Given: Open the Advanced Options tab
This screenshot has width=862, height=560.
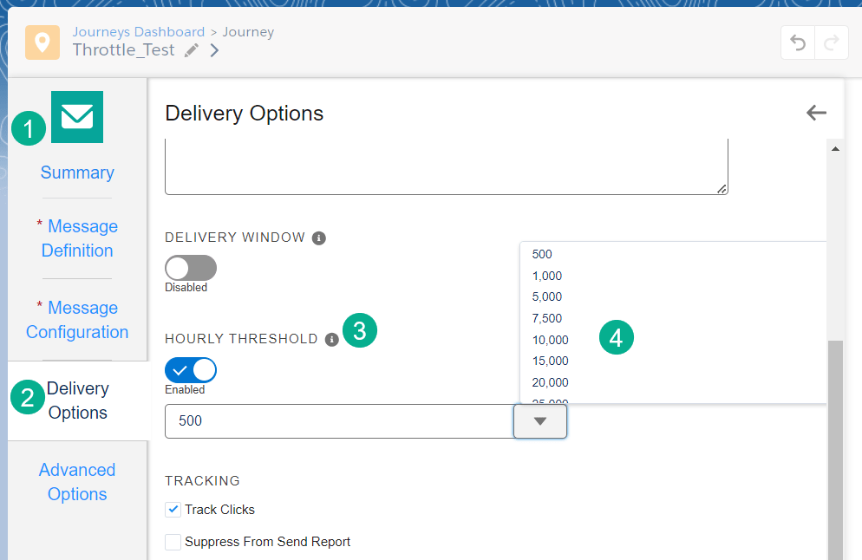Looking at the screenshot, I should click(77, 482).
